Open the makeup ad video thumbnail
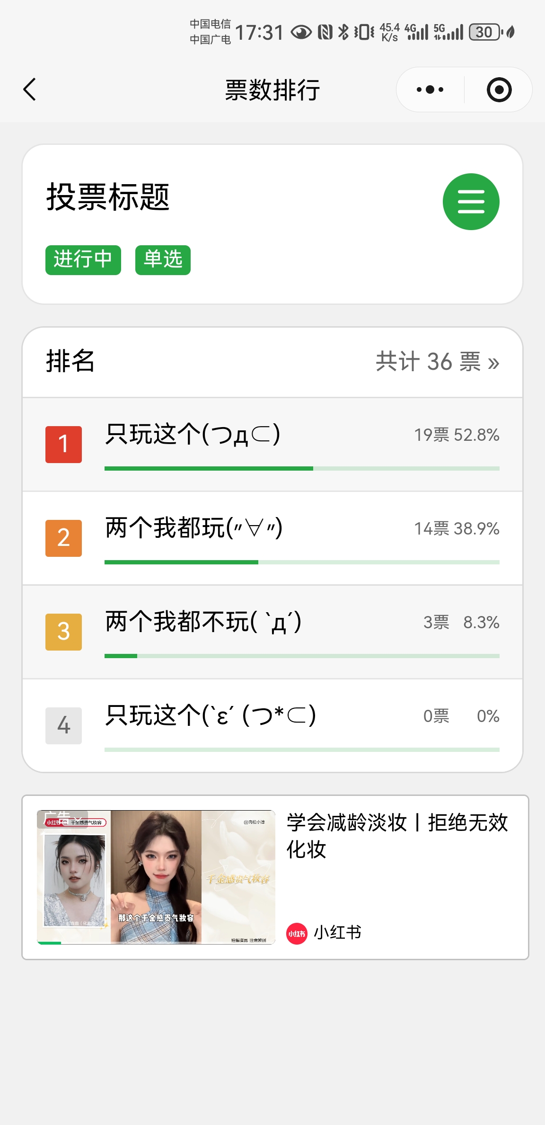 156,877
